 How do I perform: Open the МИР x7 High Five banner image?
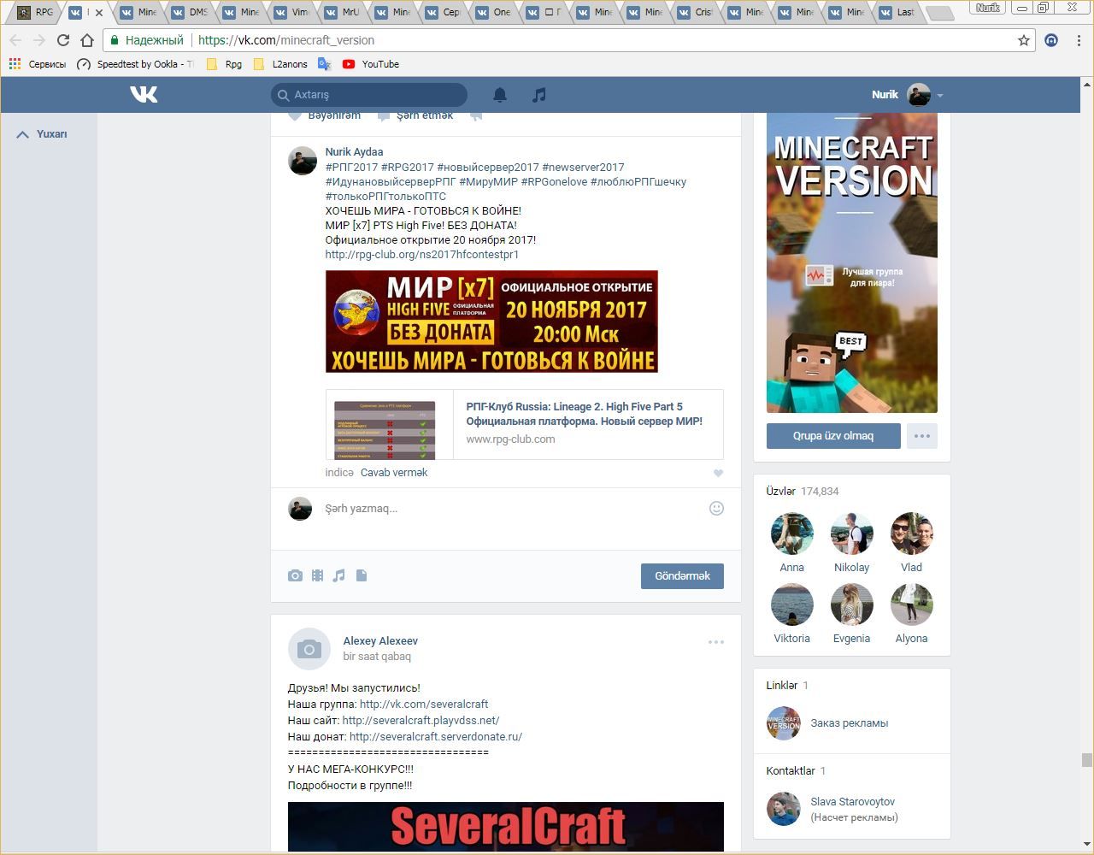coord(491,321)
